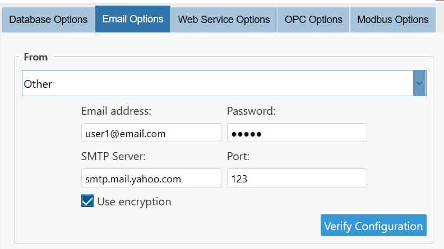Screen dimensions: 444x249
Task: Toggle the Use encryption checkbox
Action: tap(87, 201)
